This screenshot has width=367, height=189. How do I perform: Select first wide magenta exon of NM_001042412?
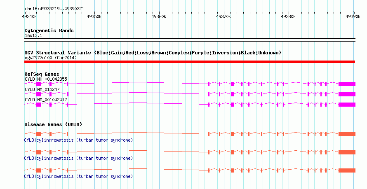click(39, 105)
